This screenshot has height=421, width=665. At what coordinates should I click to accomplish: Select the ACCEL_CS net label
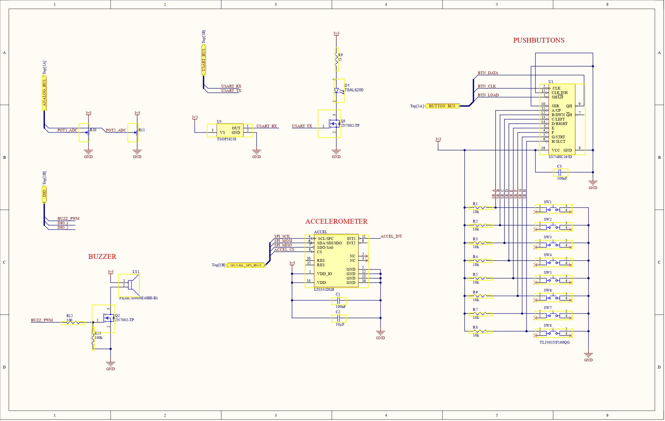[284, 250]
